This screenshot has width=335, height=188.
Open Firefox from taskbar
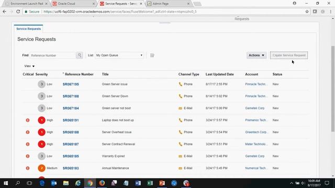pyautogui.click(x=102, y=183)
